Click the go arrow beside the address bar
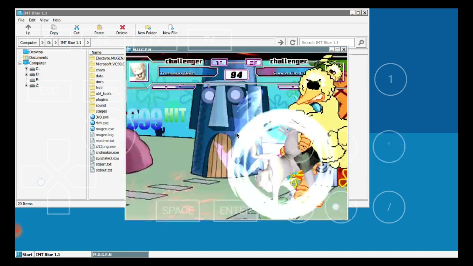 click(281, 42)
